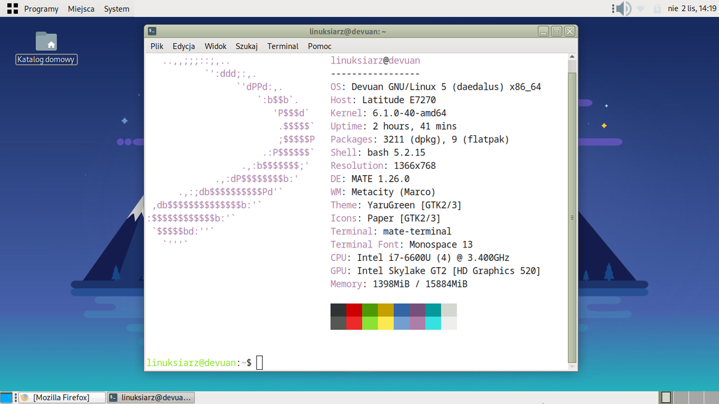Click the bright yellow color block in palette
Viewport: 719px width, 404px height.
(x=386, y=323)
